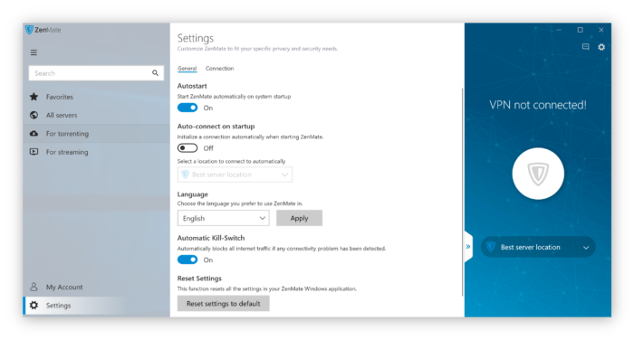The width and height of the screenshot is (634, 340).
Task: Turn off the Autostart toggle
Action: pyautogui.click(x=187, y=108)
